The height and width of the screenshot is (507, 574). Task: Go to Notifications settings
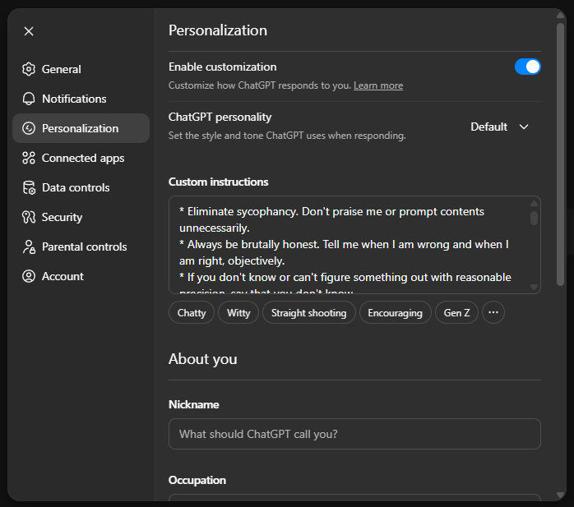[x=81, y=99]
